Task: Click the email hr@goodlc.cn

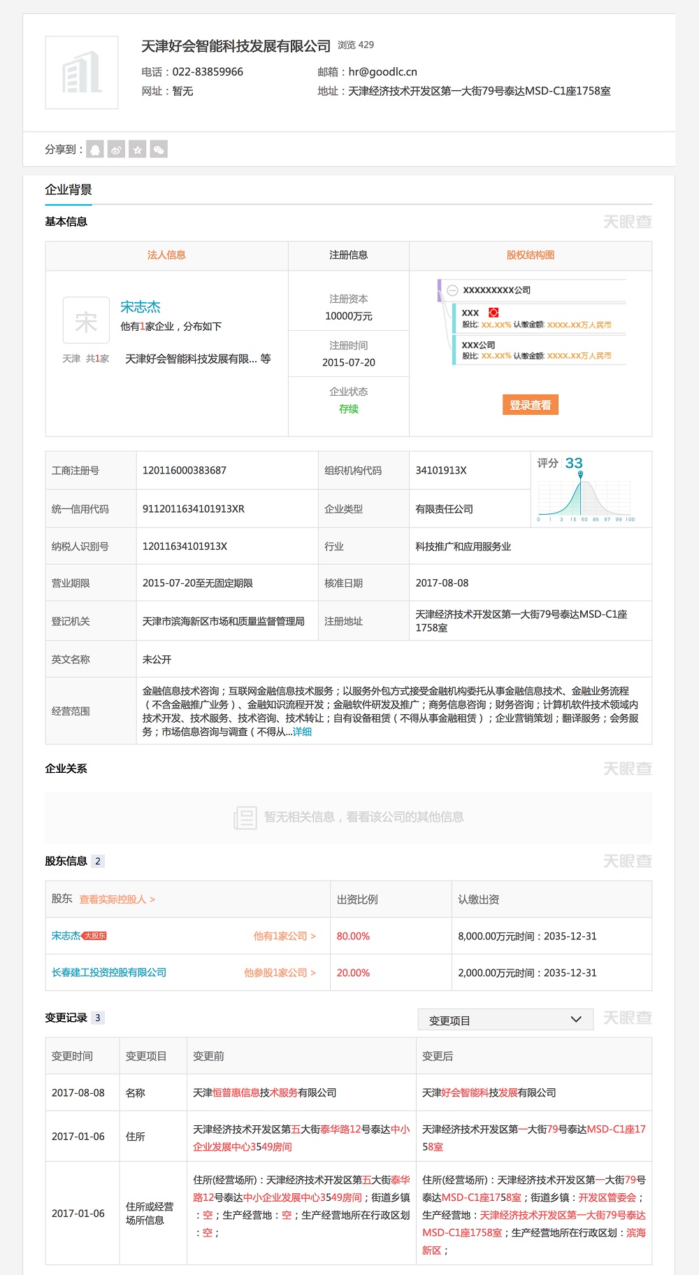Action: (383, 72)
